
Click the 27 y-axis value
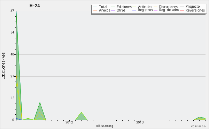pos(12,76)
